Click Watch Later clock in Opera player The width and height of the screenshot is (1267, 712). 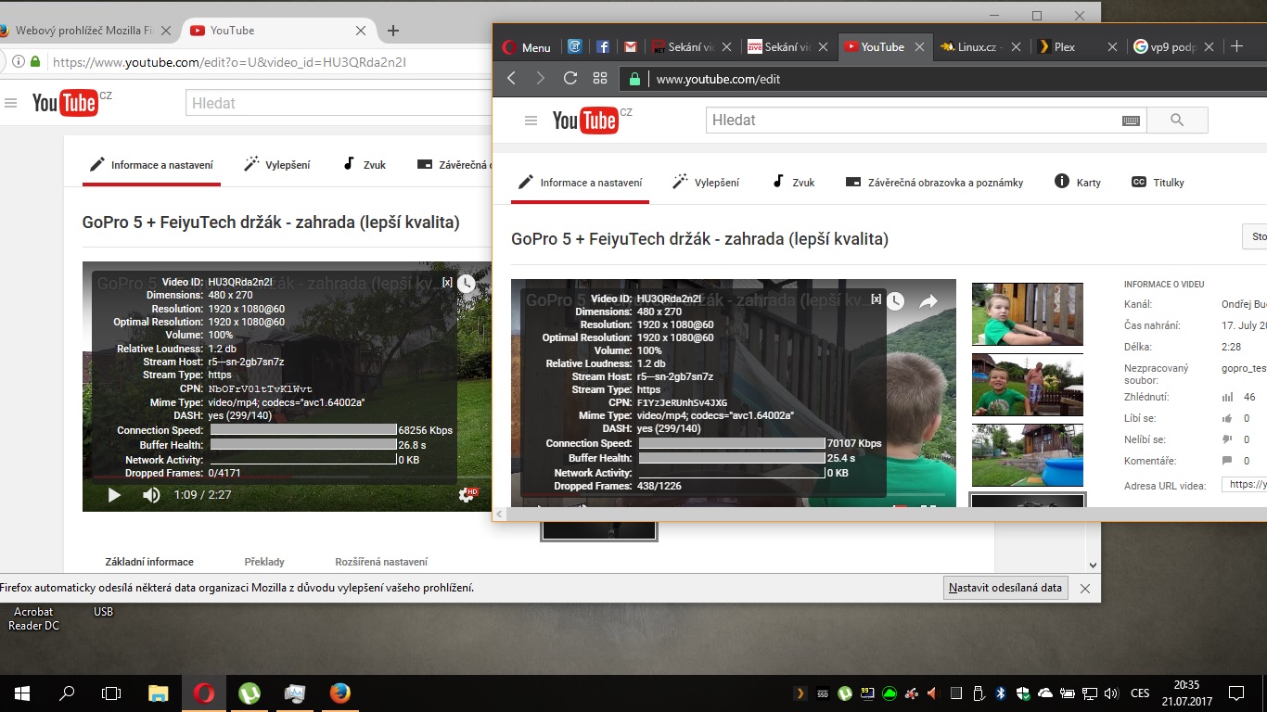pyautogui.click(x=895, y=301)
